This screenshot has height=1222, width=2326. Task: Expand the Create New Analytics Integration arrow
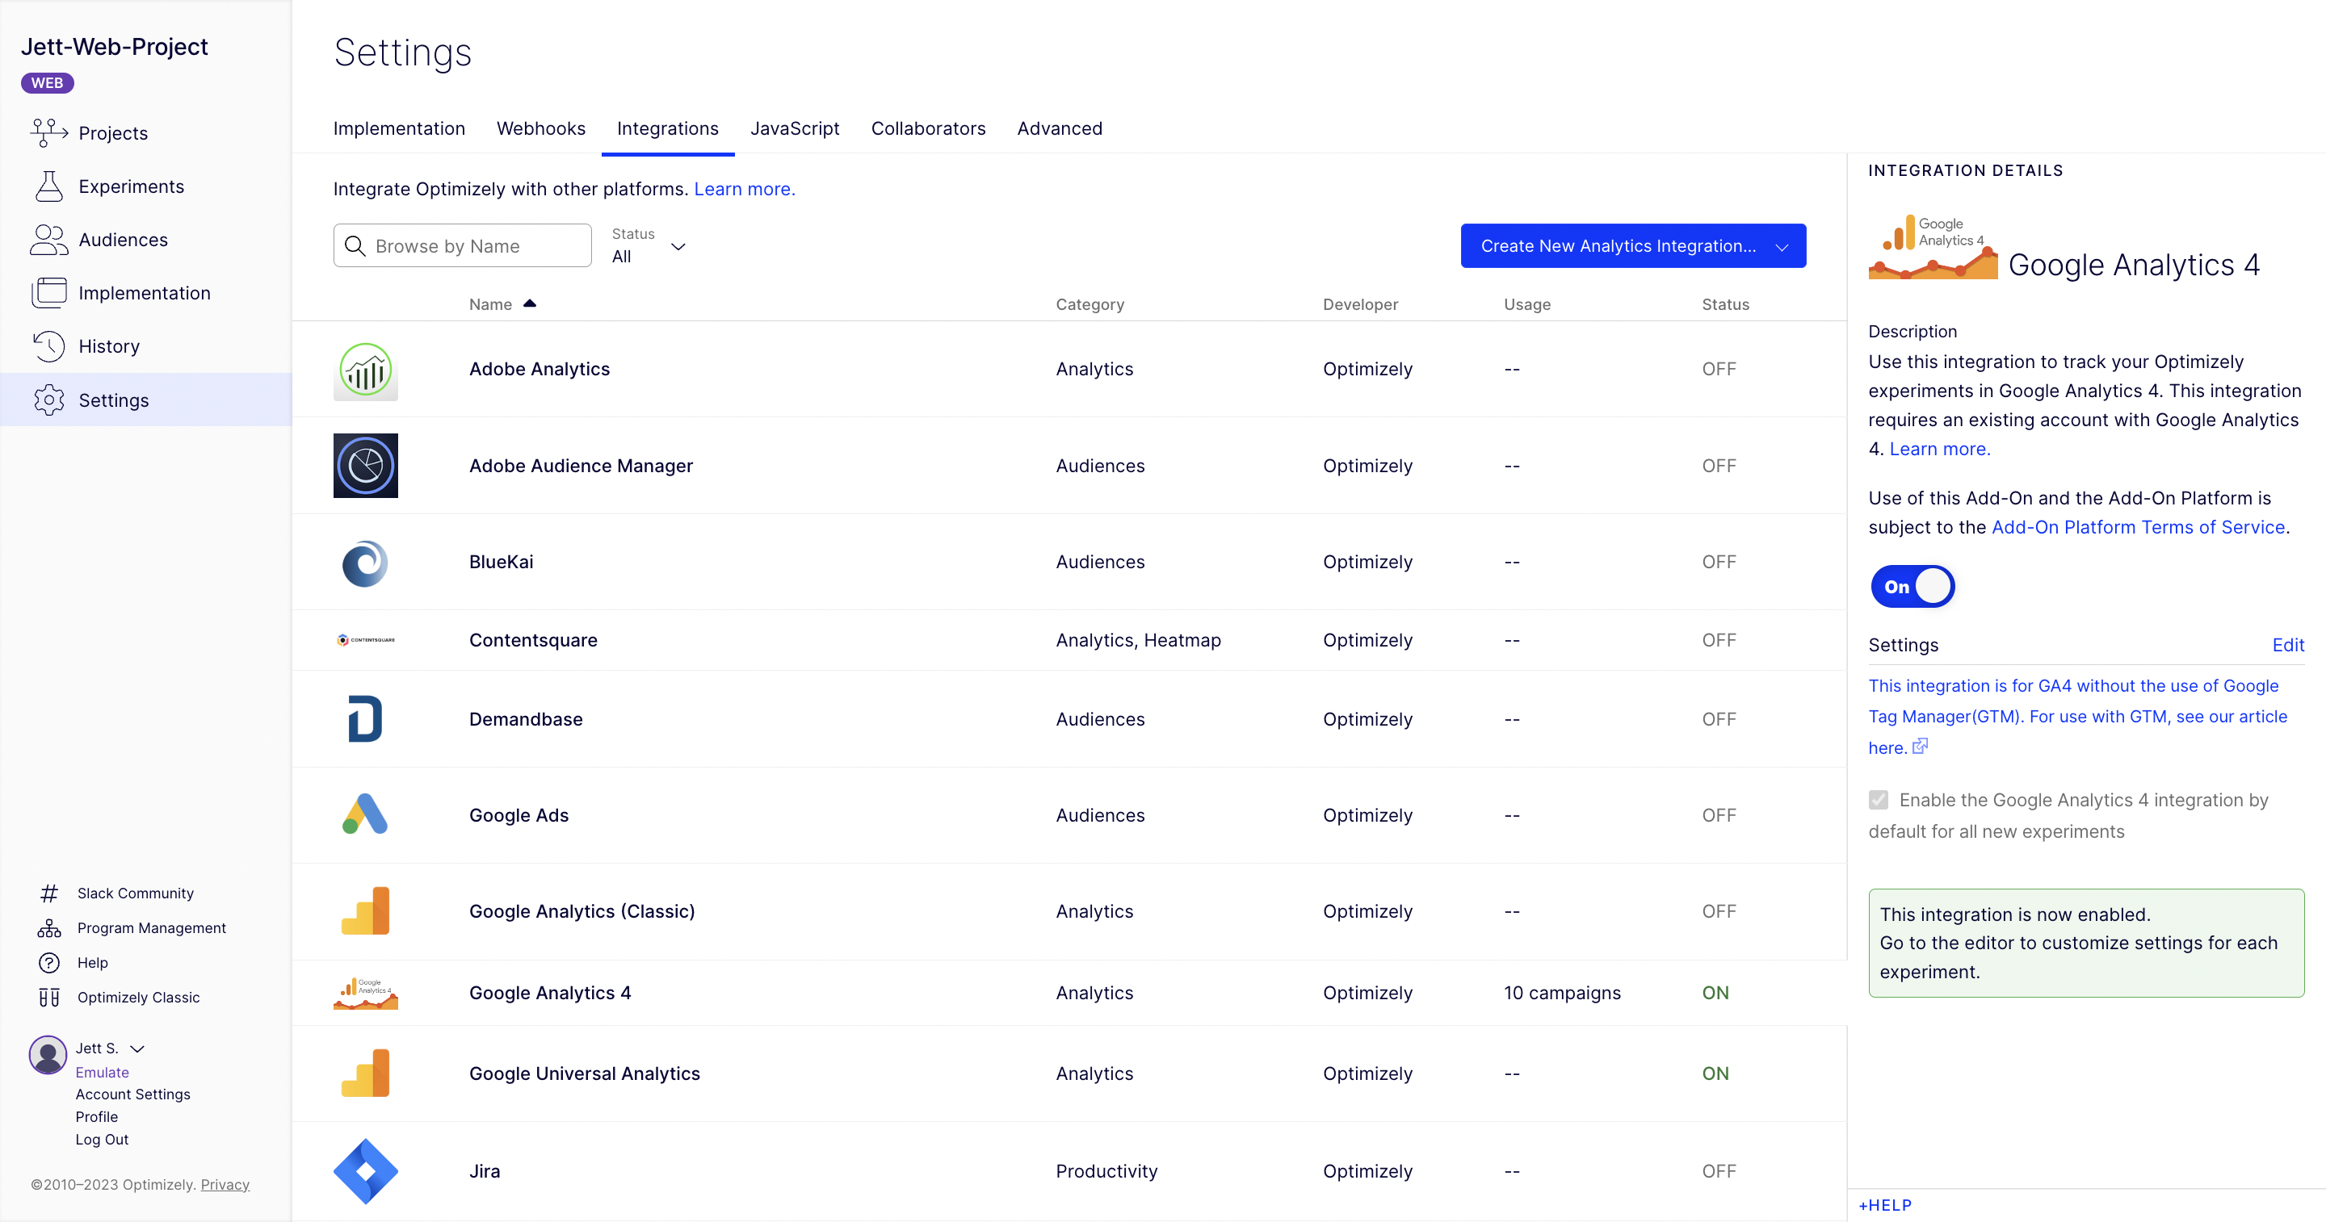(1782, 246)
